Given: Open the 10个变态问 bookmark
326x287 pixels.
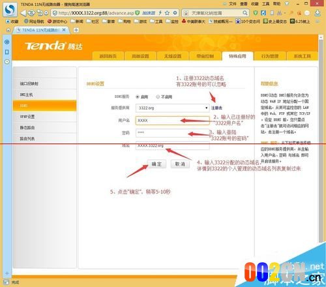Looking at the screenshot, I should pos(248,22).
